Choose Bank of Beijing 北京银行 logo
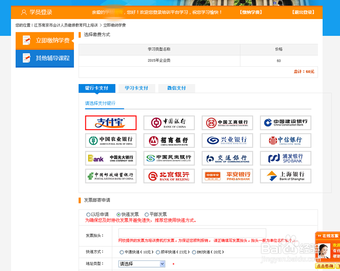Screen dimensions: 340x271 [169, 176]
